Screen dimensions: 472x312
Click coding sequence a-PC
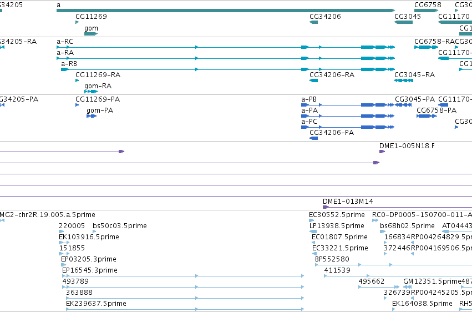click(x=348, y=127)
